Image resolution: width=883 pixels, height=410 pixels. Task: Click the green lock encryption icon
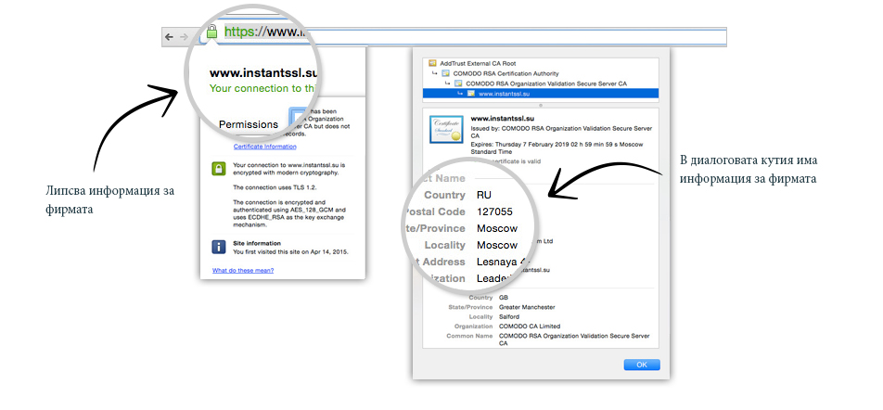(x=219, y=169)
